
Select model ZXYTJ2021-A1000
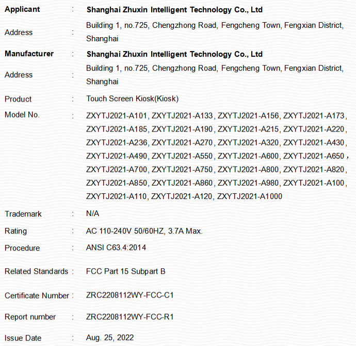(250, 196)
